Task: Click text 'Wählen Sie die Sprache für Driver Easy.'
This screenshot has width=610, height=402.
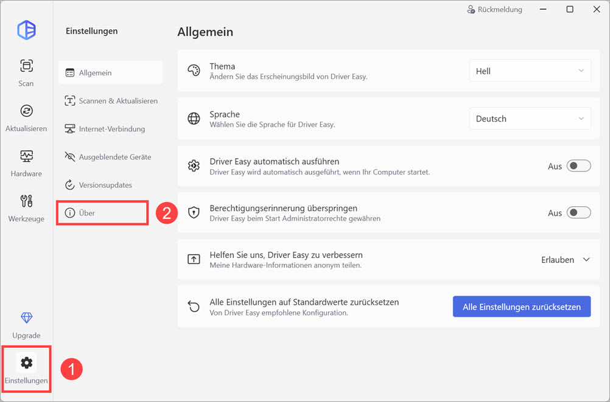Action: pos(272,125)
